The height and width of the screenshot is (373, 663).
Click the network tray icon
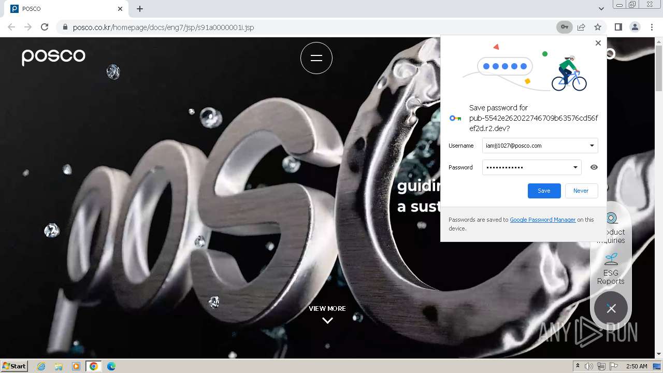601,366
